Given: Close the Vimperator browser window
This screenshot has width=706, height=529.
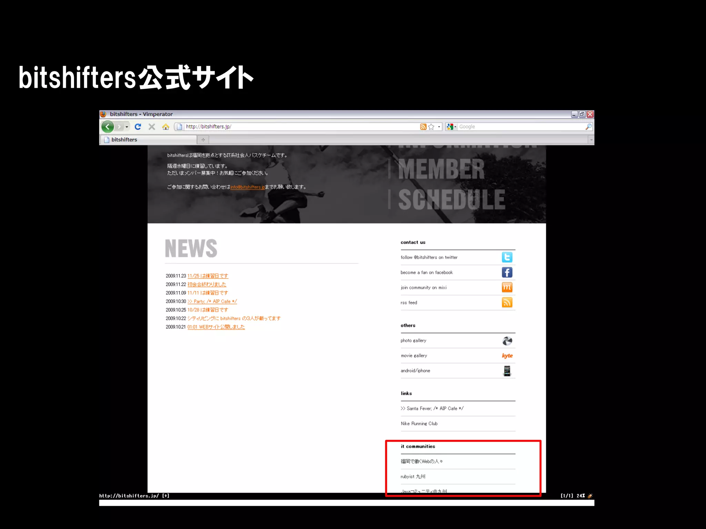Looking at the screenshot, I should tap(590, 114).
